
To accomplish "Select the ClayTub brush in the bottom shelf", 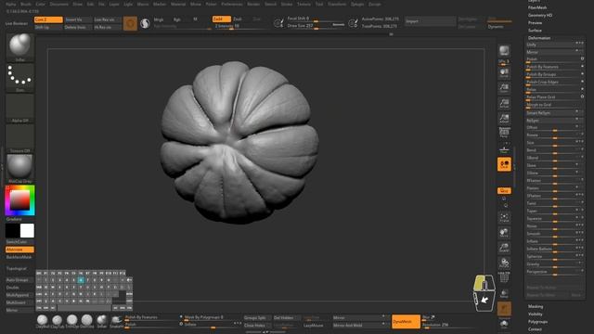I will click(x=58, y=321).
